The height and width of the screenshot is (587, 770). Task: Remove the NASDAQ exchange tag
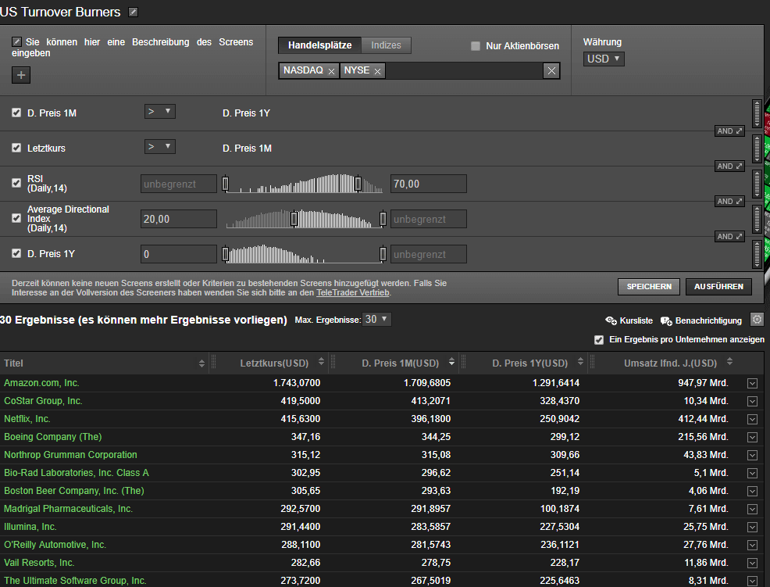(332, 71)
